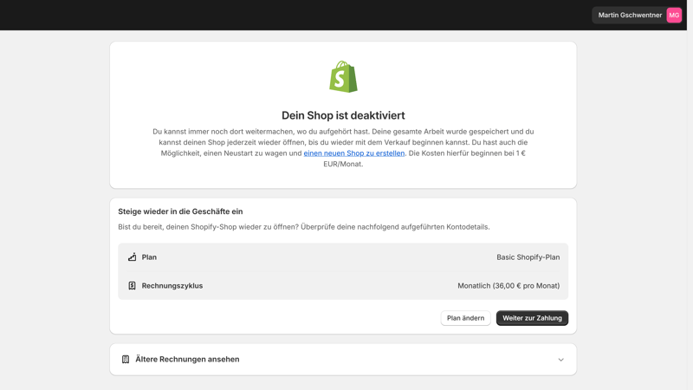This screenshot has height=390, width=693.
Task: Click the Rechnungszyklus receipt icon
Action: (x=133, y=286)
